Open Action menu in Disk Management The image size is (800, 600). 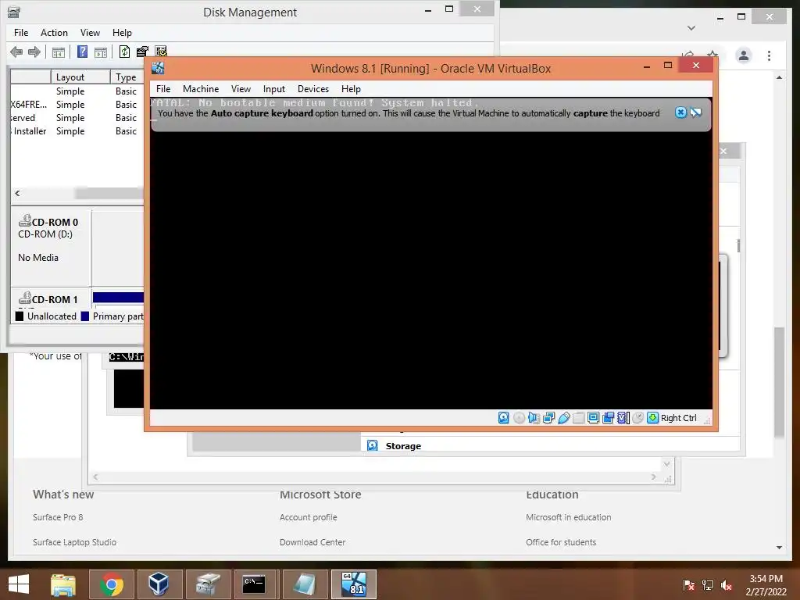click(54, 33)
